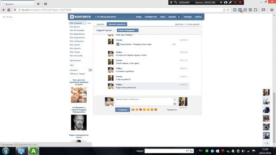Screen dimensions: 276x155
Task: Click the recorder magnifier zoom icon
Action: pyautogui.click(x=176, y=3)
